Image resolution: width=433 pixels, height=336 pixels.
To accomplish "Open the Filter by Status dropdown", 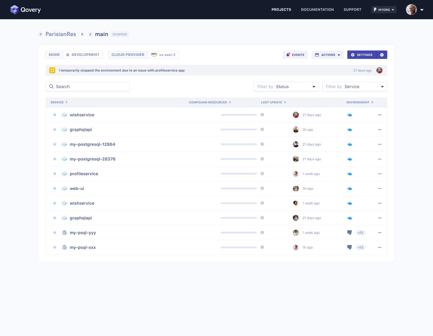I will tap(286, 87).
